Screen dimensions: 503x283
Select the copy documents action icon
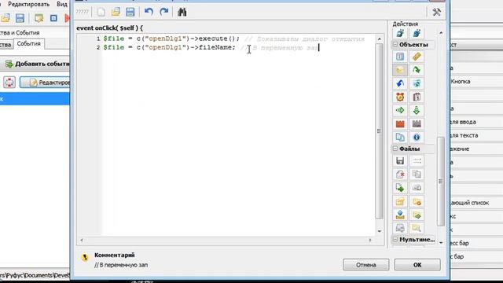[400, 138]
